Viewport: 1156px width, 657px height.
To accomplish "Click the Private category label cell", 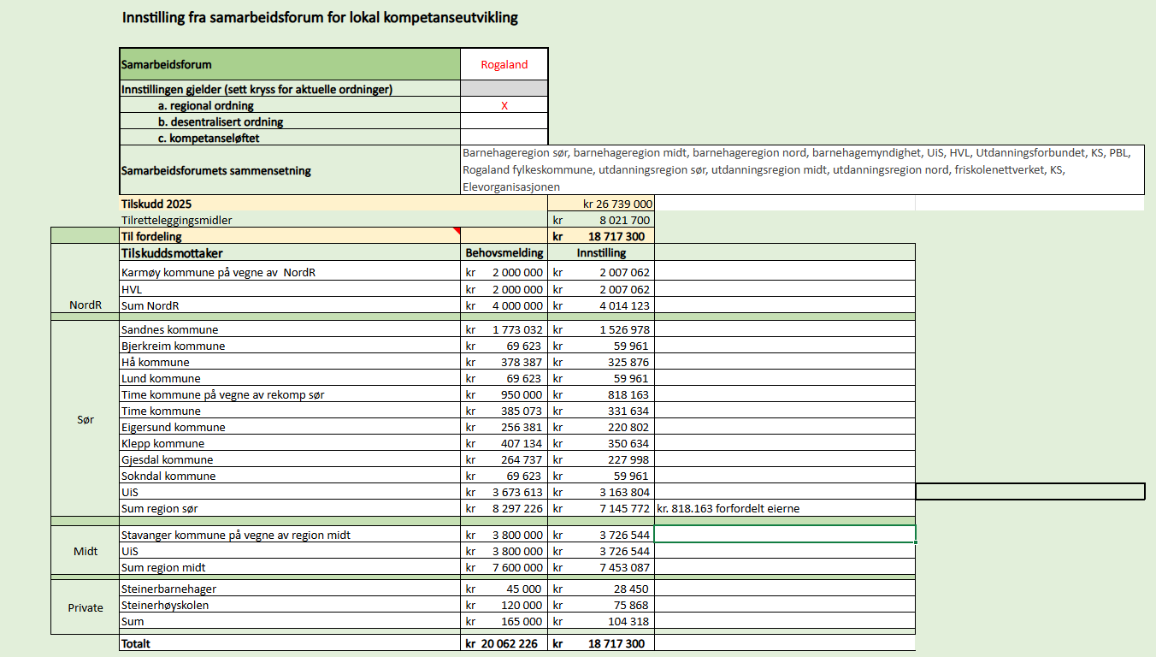I will (x=86, y=607).
